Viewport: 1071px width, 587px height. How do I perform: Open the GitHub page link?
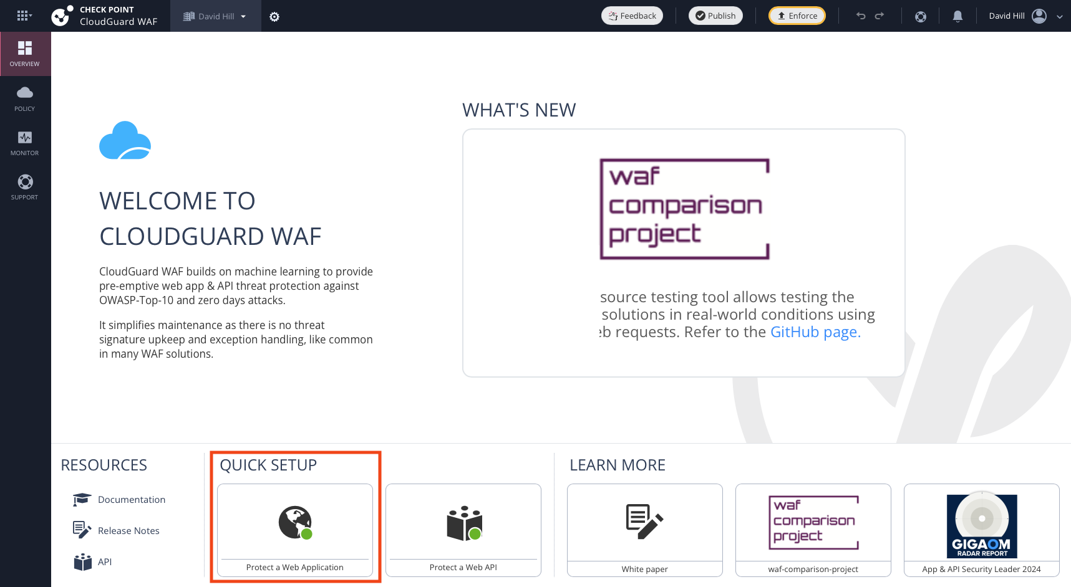click(x=815, y=332)
